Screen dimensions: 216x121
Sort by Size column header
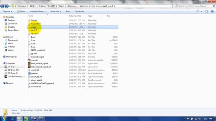tap(109, 16)
